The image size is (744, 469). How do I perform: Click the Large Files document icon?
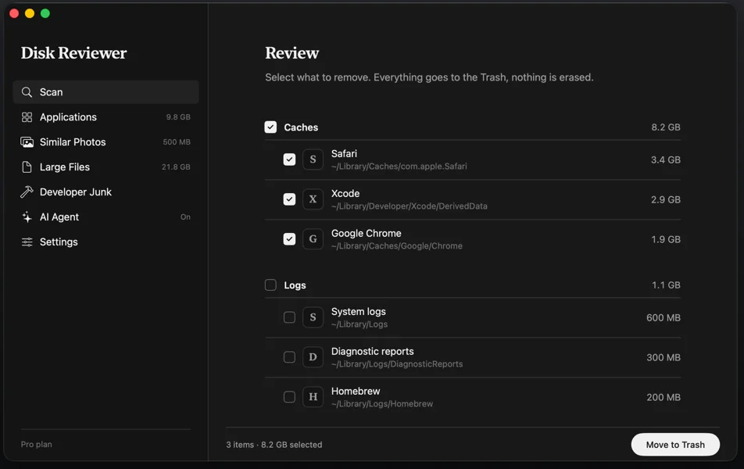pos(27,167)
